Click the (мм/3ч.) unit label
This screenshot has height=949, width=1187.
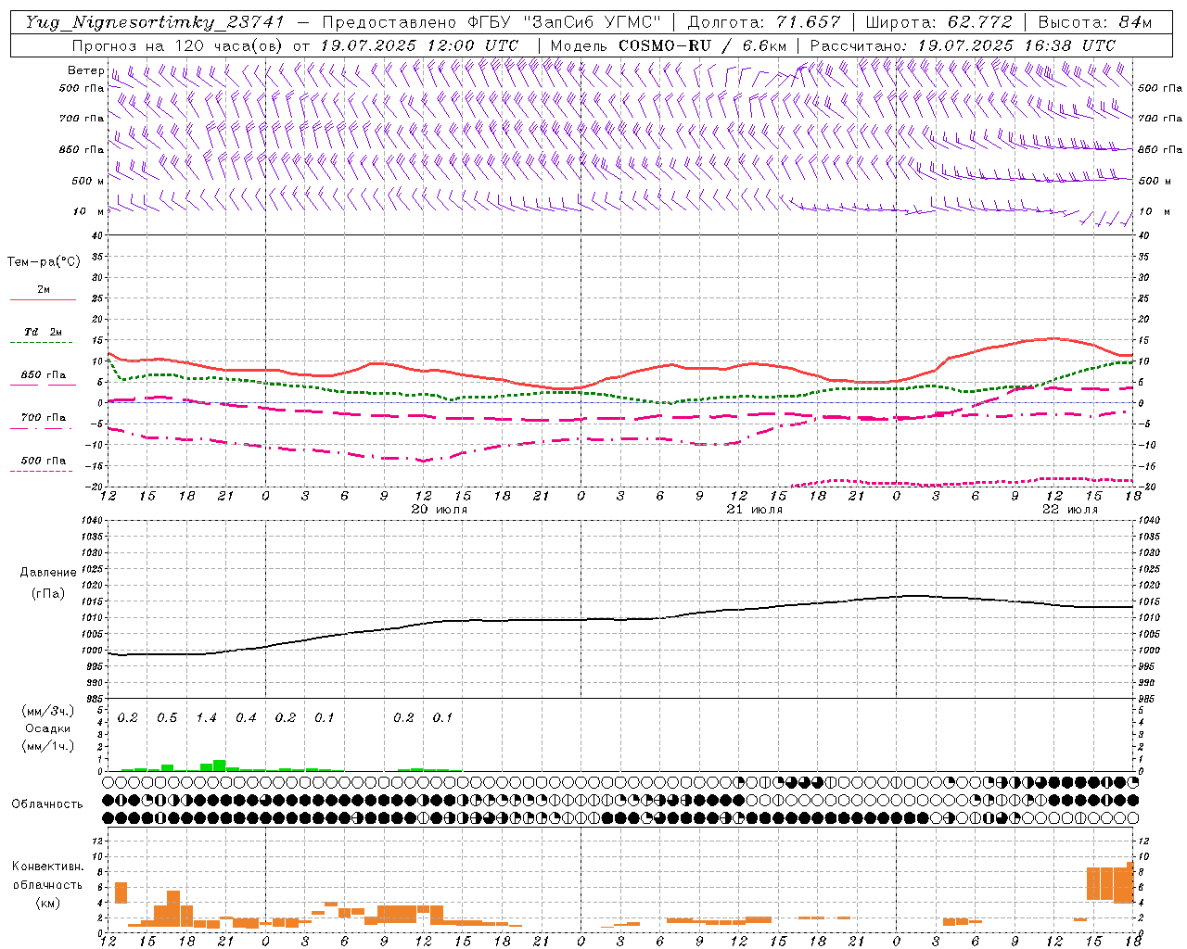[47, 711]
